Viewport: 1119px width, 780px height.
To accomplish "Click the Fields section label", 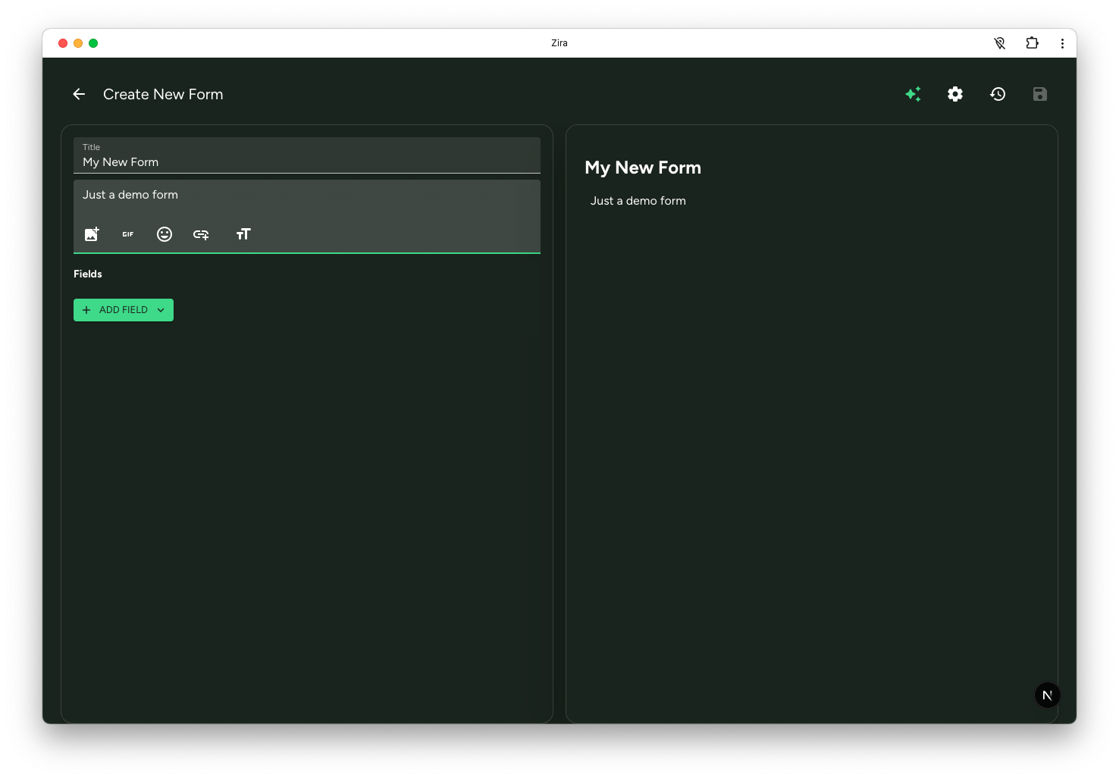I will coord(88,274).
